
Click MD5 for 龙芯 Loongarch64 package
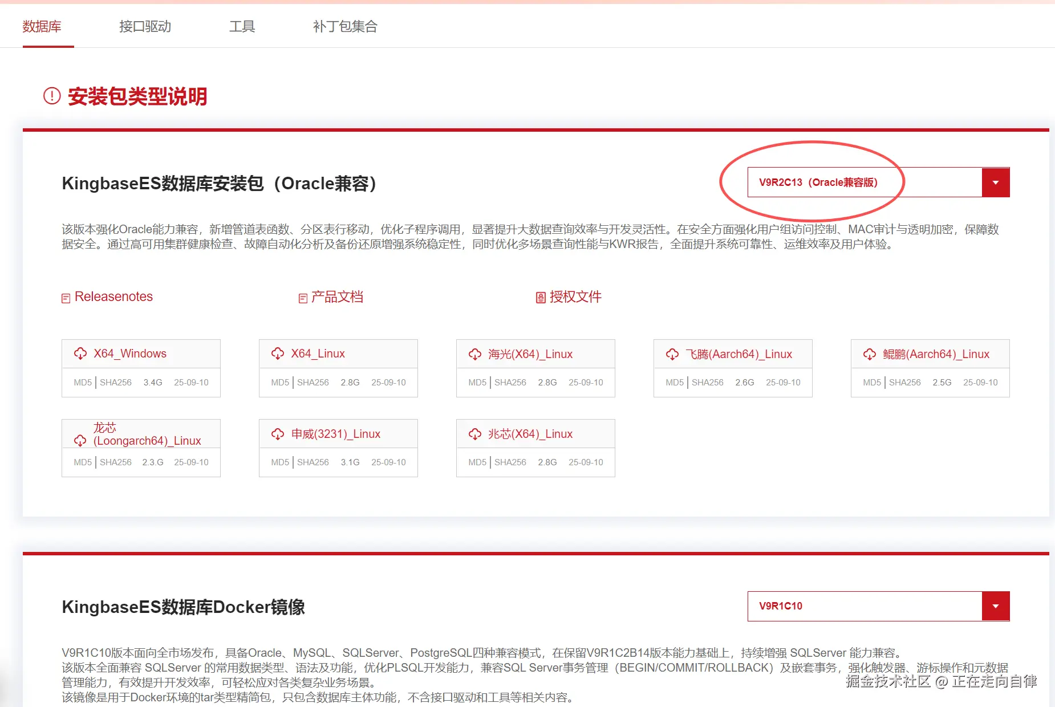tap(83, 462)
